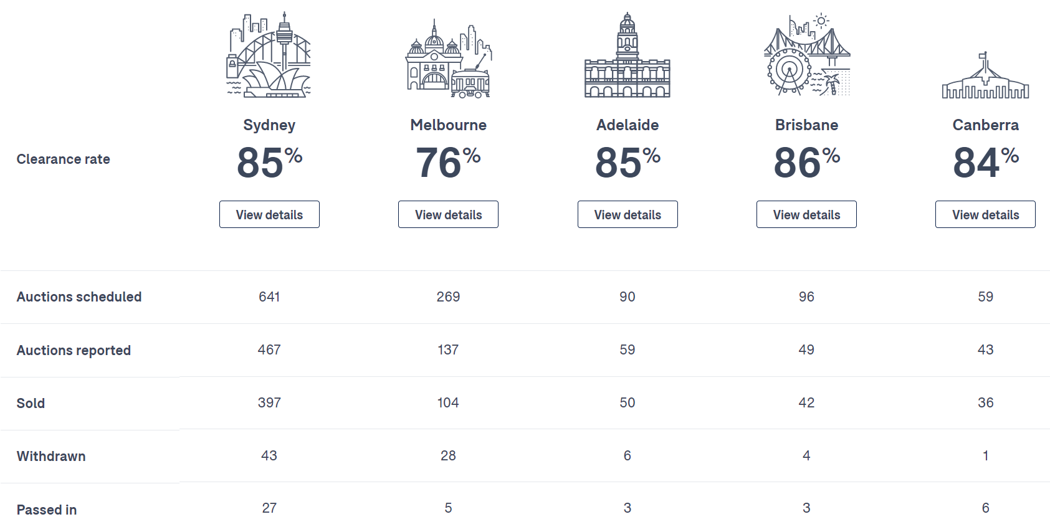Image resolution: width=1050 pixels, height=532 pixels.
Task: Click Sydney's 85% clearance rate
Action: pyautogui.click(x=269, y=162)
